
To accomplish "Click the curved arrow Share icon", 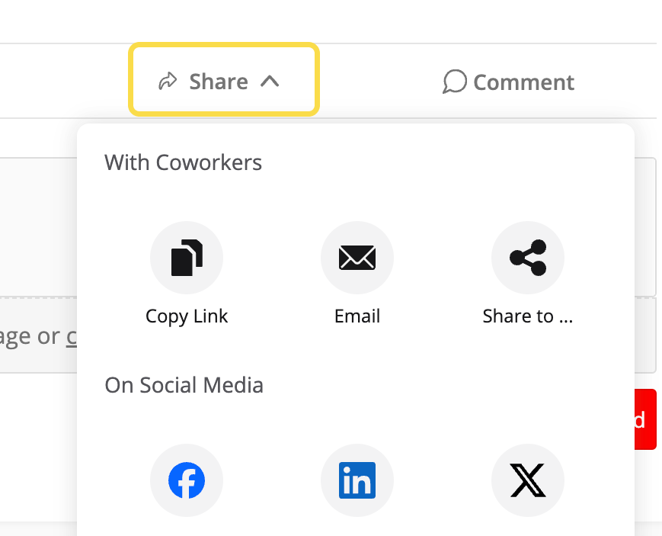I will pyautogui.click(x=168, y=81).
